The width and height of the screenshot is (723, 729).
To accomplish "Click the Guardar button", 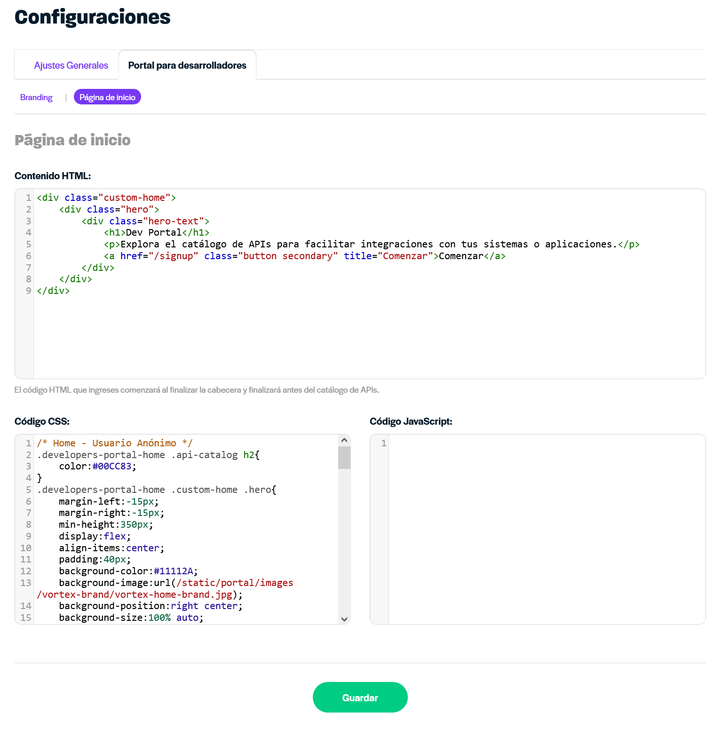I will point(360,697).
